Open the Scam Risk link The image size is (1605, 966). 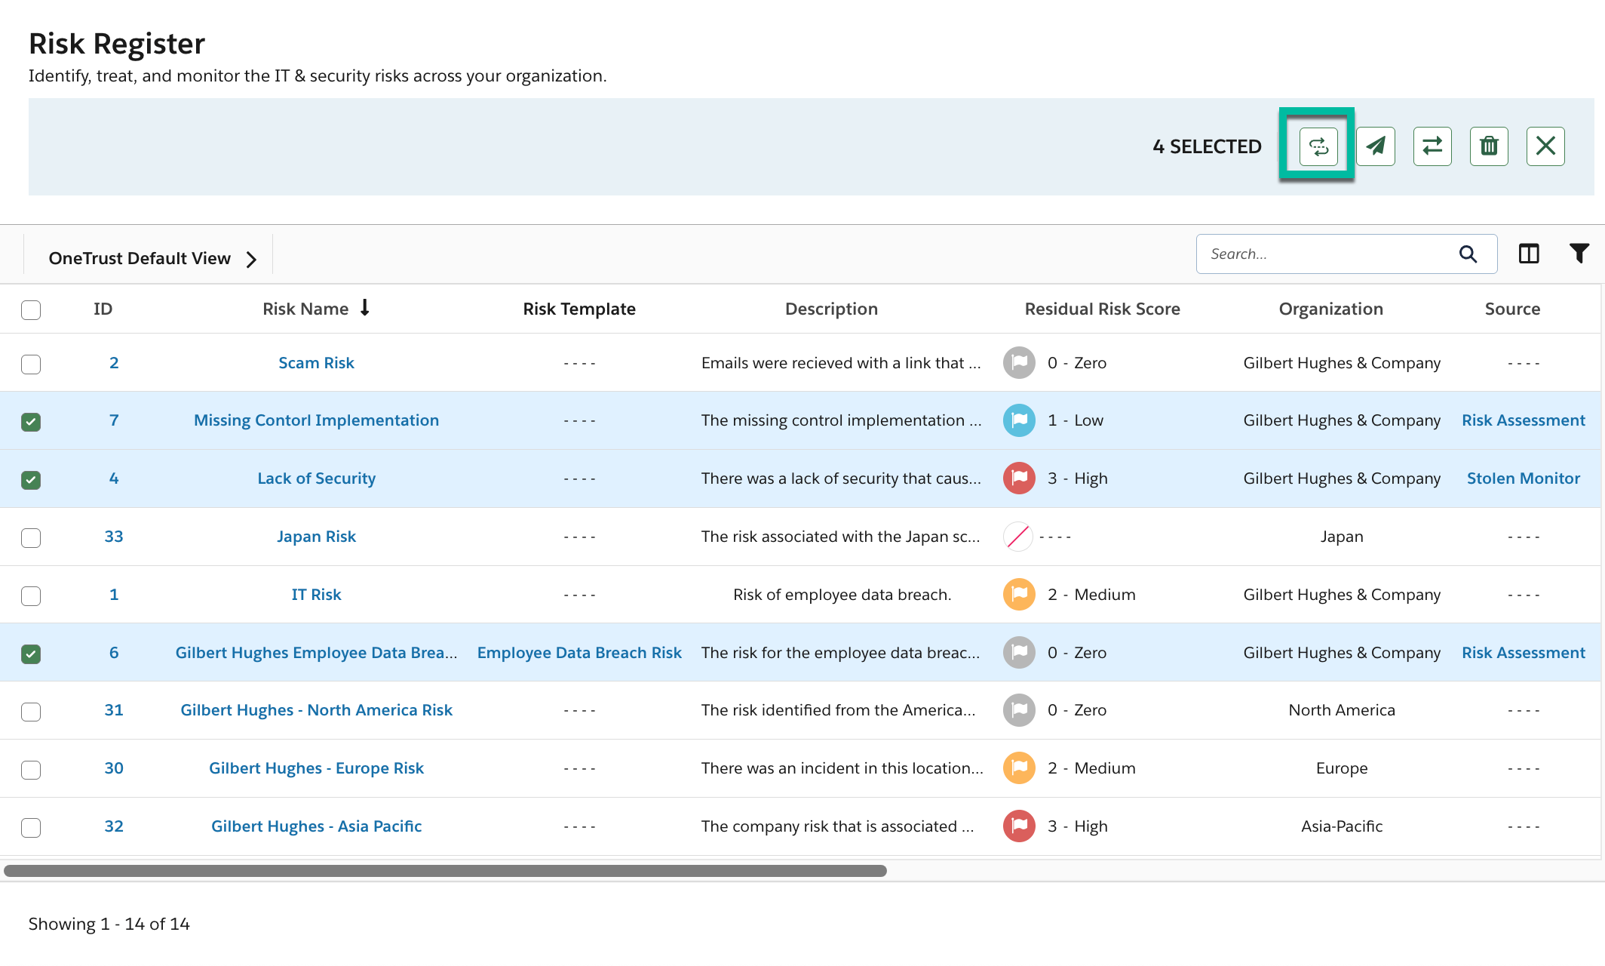(x=316, y=362)
